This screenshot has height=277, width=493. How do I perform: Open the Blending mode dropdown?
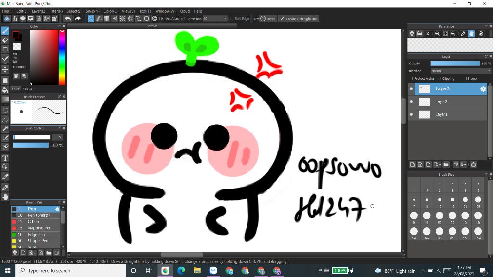point(461,71)
